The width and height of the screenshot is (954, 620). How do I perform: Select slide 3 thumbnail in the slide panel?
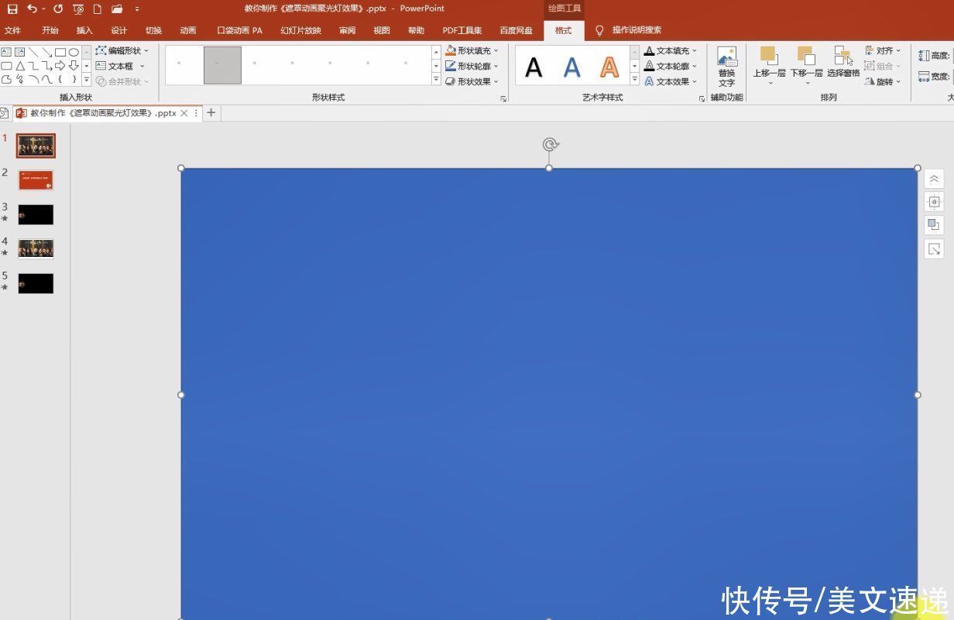35,214
